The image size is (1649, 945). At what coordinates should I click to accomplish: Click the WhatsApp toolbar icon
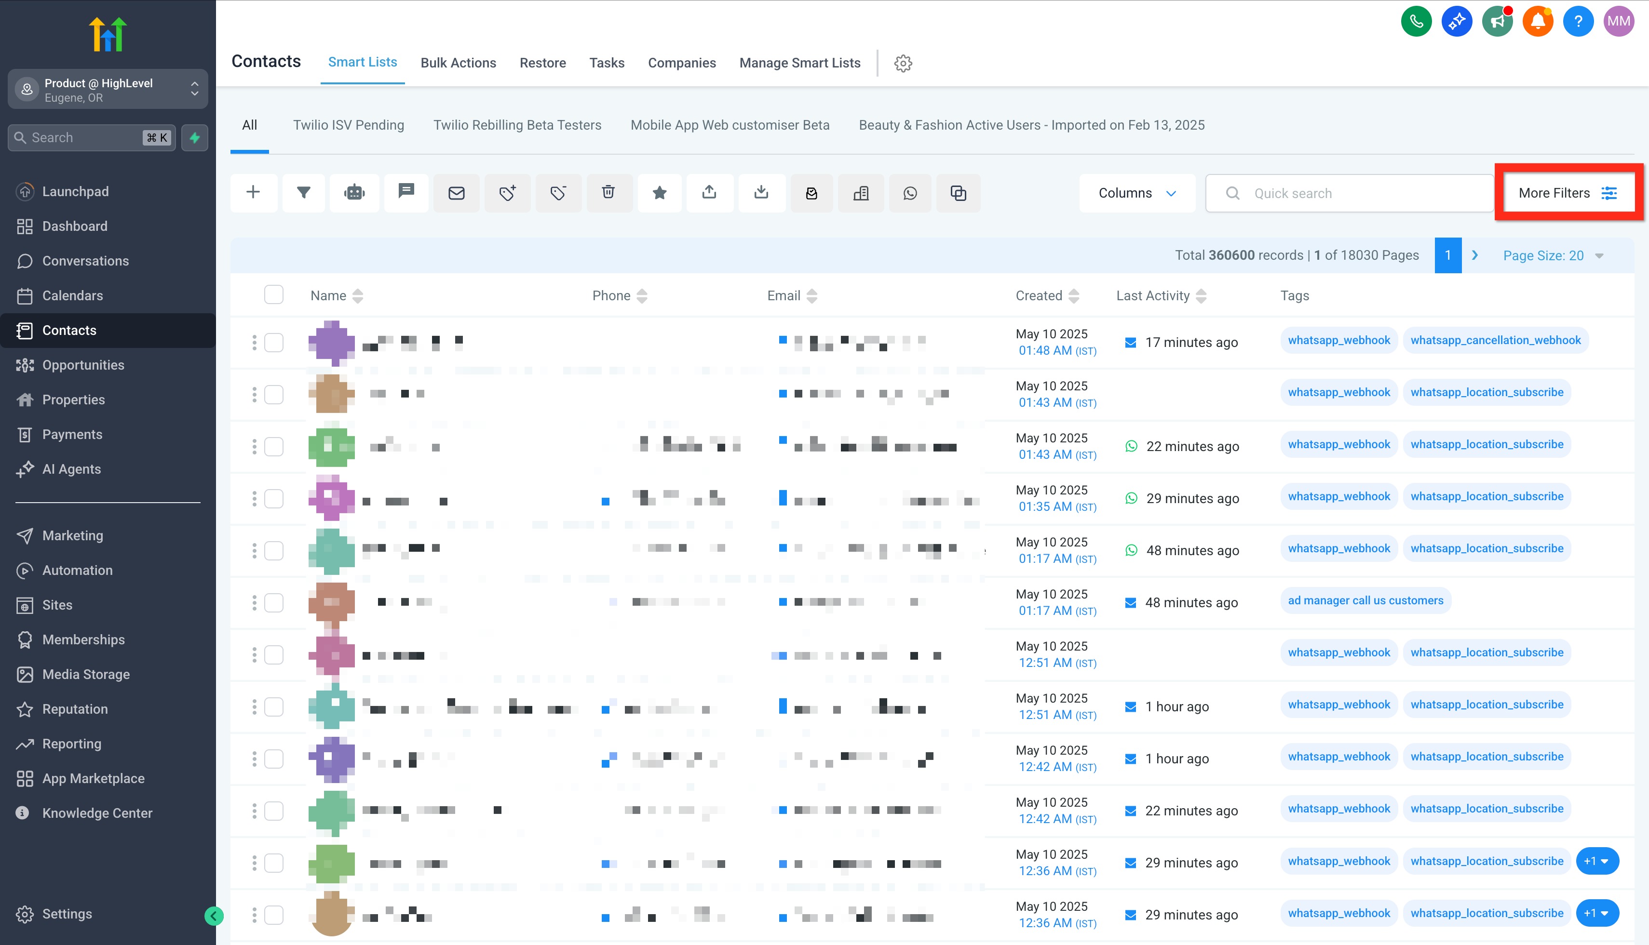coord(909,193)
